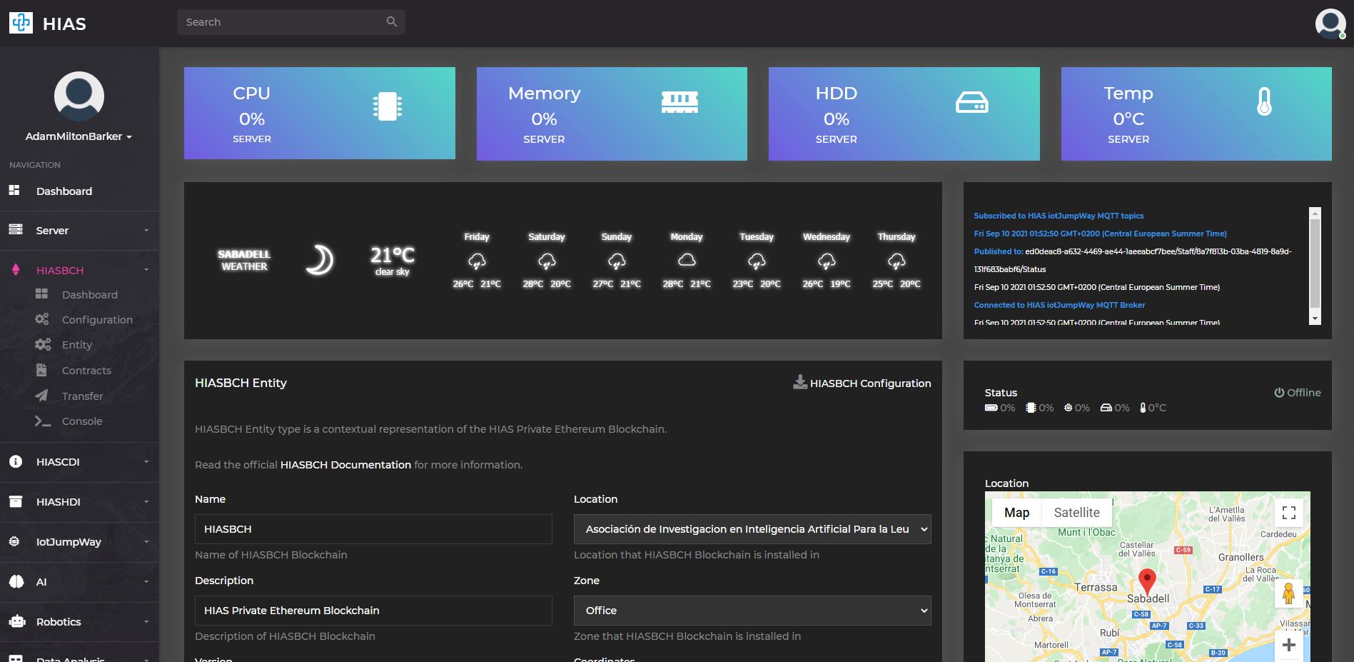Click the MQTT log scrollbar thumb
Viewport: 1354px width, 662px height.
pyautogui.click(x=1315, y=263)
